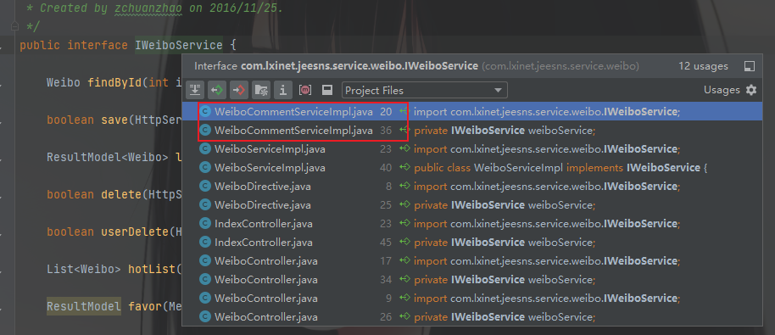Click the delete method name in editor

coord(121,194)
